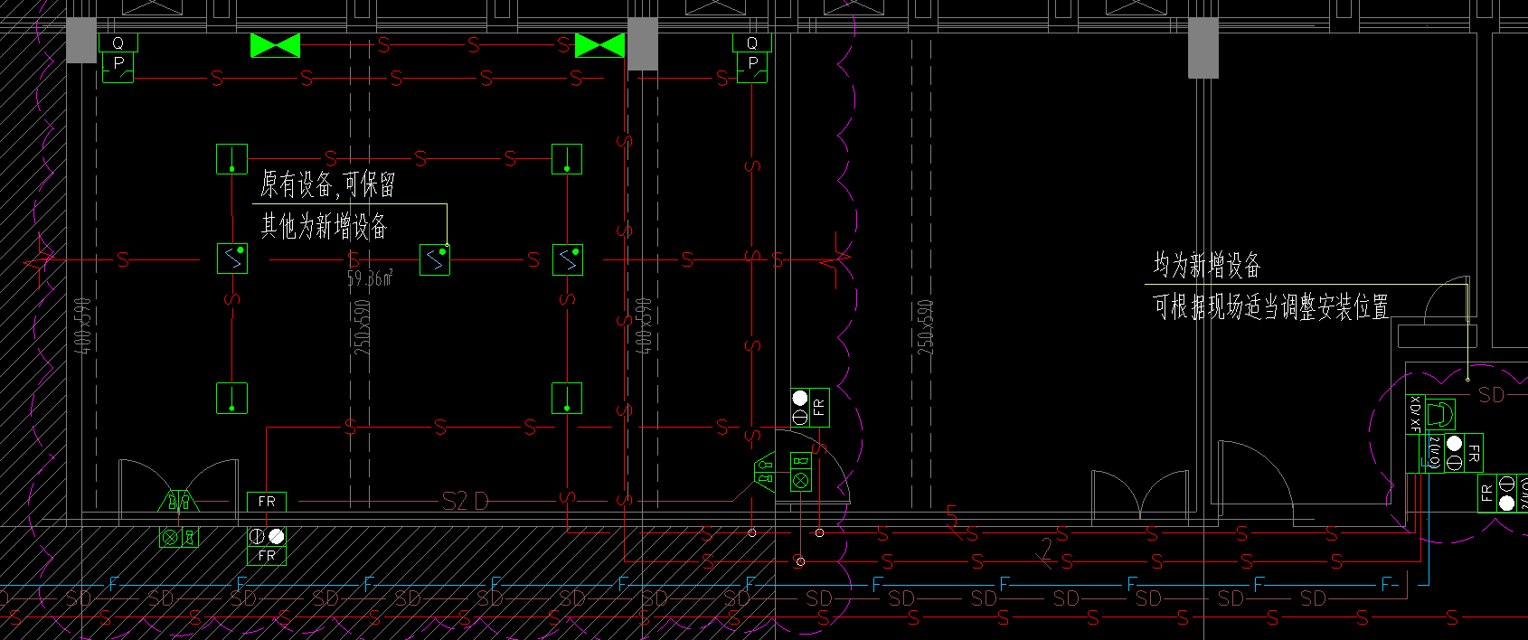
Task: Select the 250x590 text near 59.36㎡
Action: pos(362,326)
